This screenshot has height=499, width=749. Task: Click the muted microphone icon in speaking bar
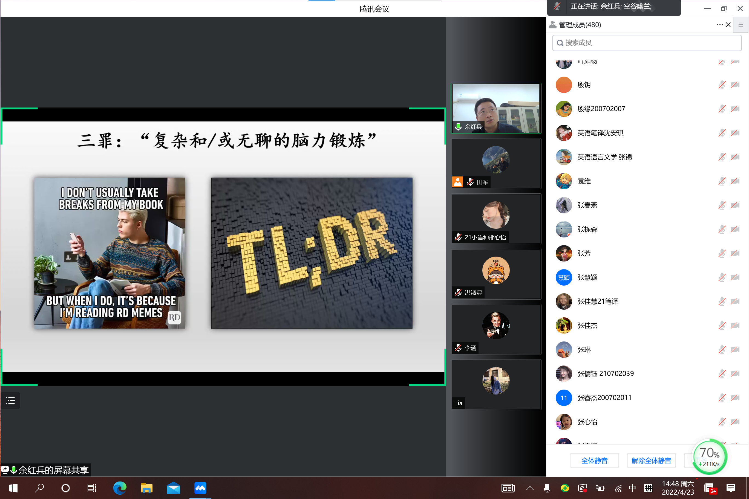[557, 7]
